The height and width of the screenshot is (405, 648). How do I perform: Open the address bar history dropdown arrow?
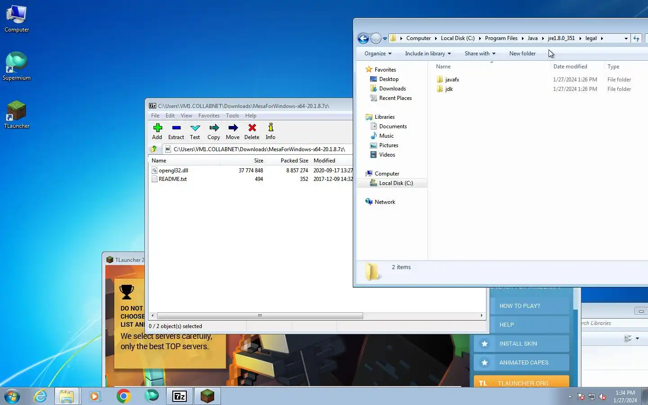click(x=626, y=39)
